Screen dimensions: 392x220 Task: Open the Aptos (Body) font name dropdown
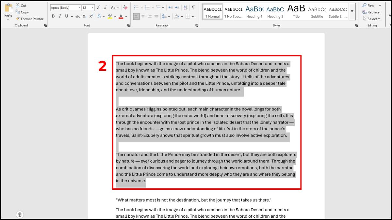(79, 7)
